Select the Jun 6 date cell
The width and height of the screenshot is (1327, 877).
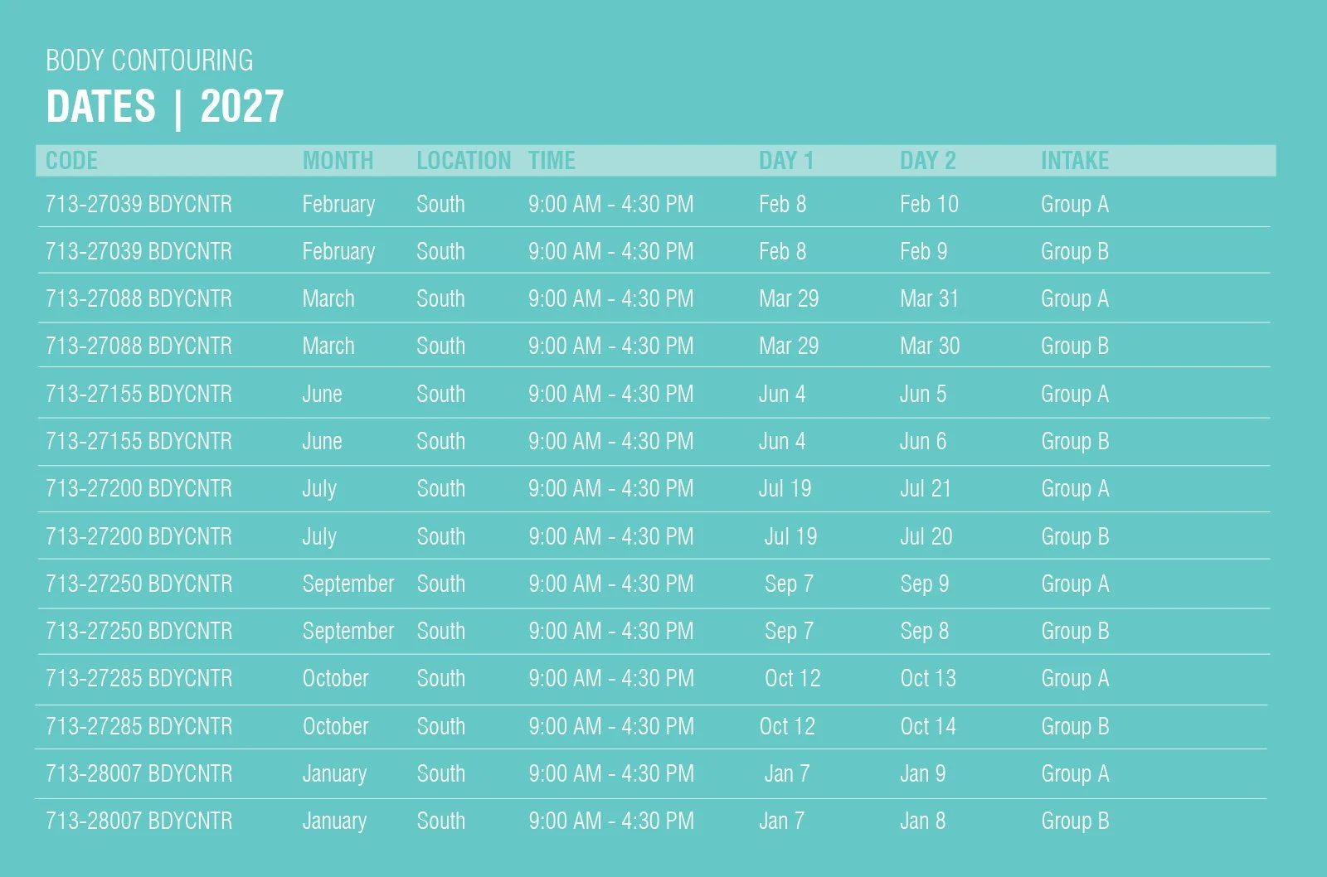tap(923, 441)
